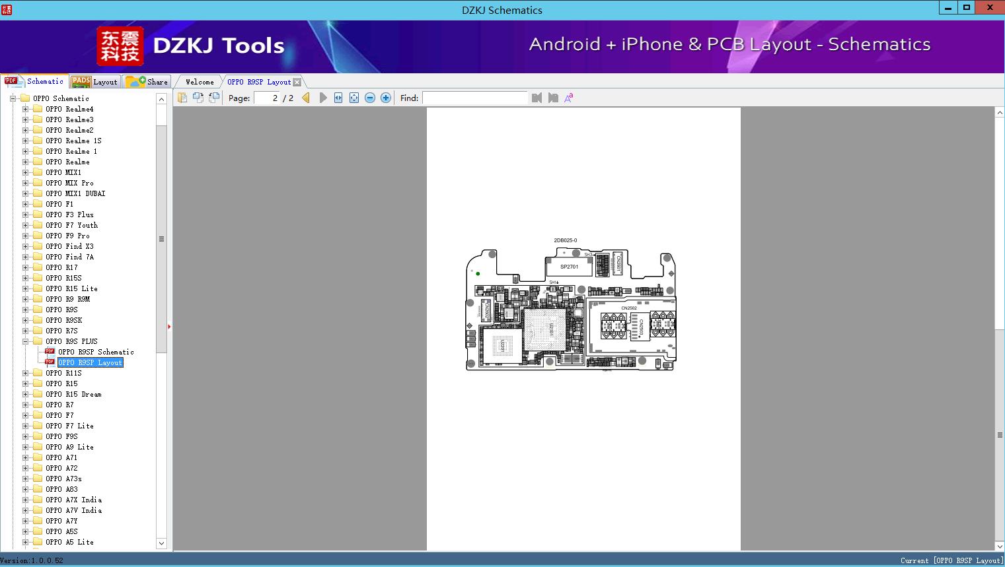Click the Find text field
The height and width of the screenshot is (567, 1005).
[474, 98]
